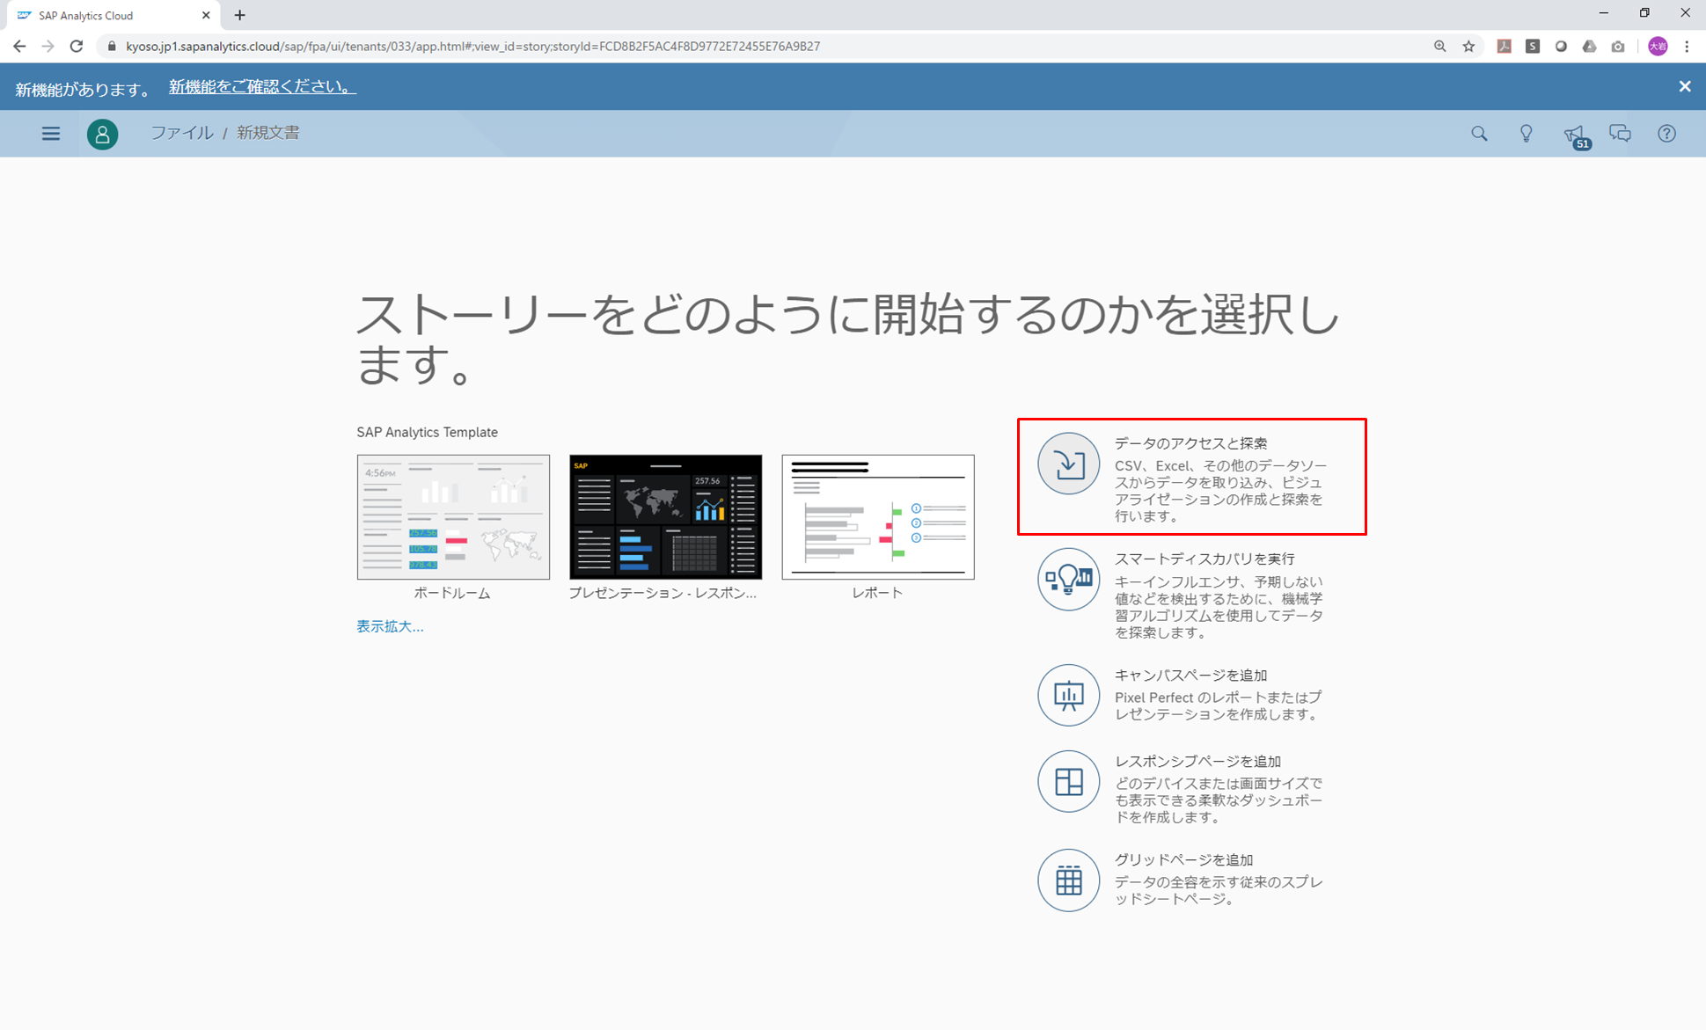
Task: Click the データのアクセスと探索 import icon
Action: (1068, 464)
